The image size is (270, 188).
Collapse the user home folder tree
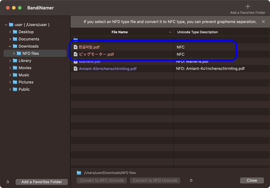point(6,25)
